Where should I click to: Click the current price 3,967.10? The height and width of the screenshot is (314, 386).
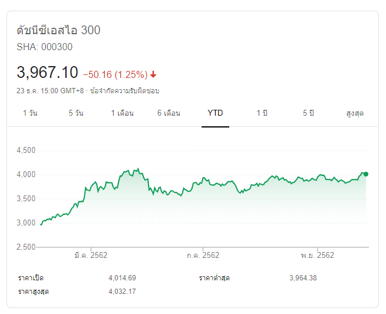point(47,73)
